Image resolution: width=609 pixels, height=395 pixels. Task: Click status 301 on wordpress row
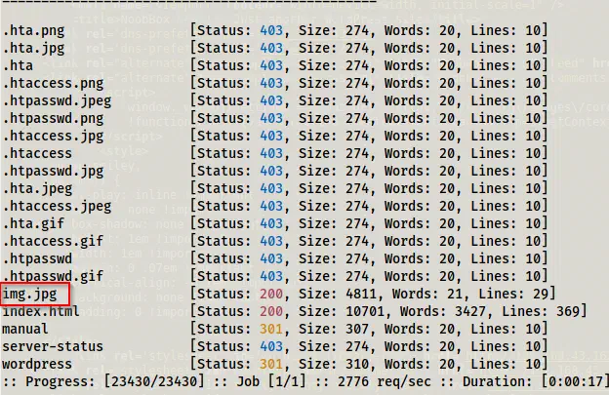[x=271, y=365]
